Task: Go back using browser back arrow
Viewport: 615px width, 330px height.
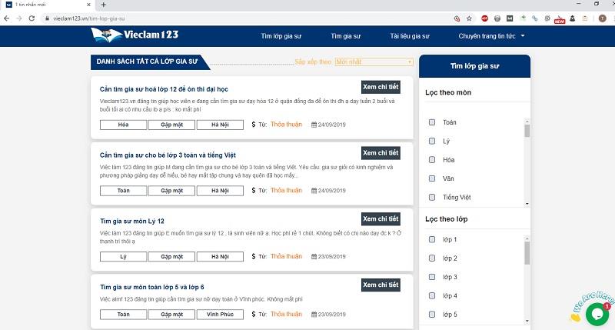Action: tap(8, 17)
